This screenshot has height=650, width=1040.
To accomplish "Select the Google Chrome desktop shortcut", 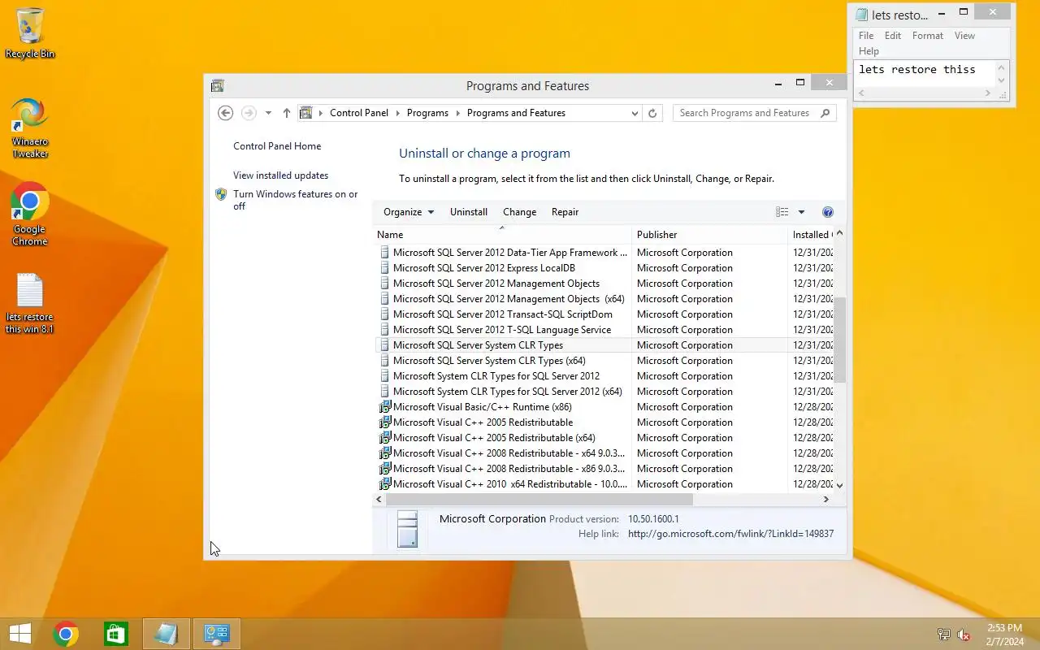I will pos(30,214).
